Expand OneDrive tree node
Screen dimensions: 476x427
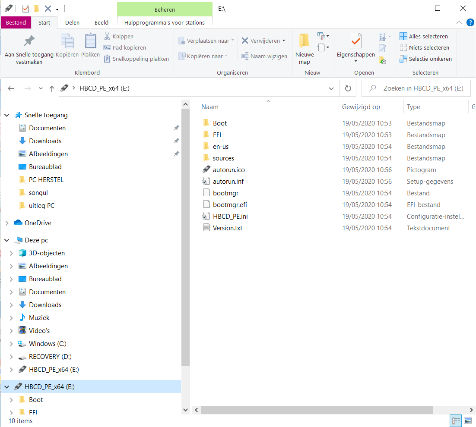click(6, 223)
